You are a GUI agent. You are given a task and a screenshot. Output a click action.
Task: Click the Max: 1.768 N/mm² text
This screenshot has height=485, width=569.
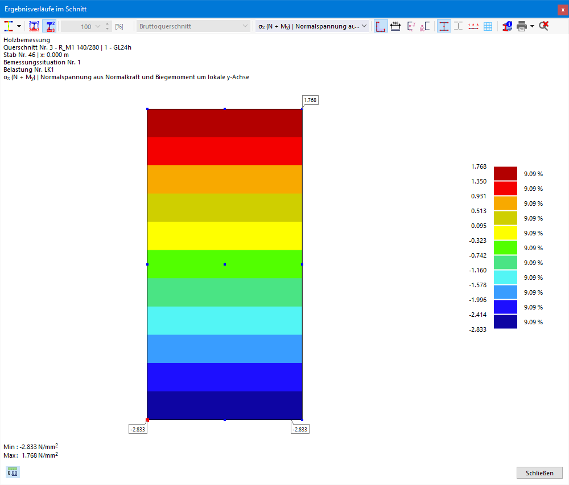pyautogui.click(x=31, y=455)
